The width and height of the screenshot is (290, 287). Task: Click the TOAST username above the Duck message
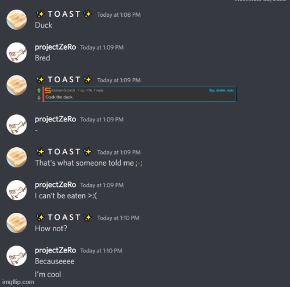coord(64,14)
